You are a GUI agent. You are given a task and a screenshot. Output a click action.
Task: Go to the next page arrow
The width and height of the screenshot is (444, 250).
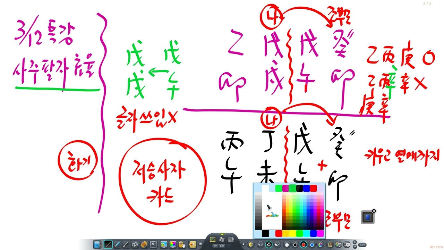(x=229, y=246)
